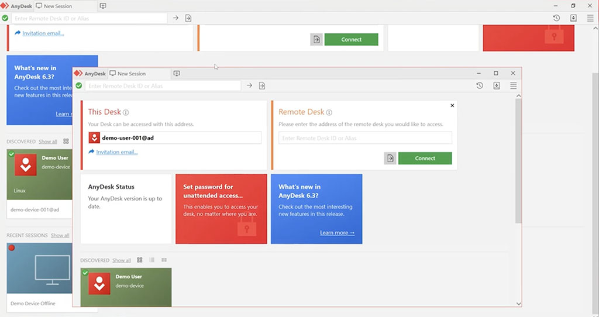Click Show all next to Discovered in the front window
Screen dimensions: 599x317
pyautogui.click(x=122, y=260)
